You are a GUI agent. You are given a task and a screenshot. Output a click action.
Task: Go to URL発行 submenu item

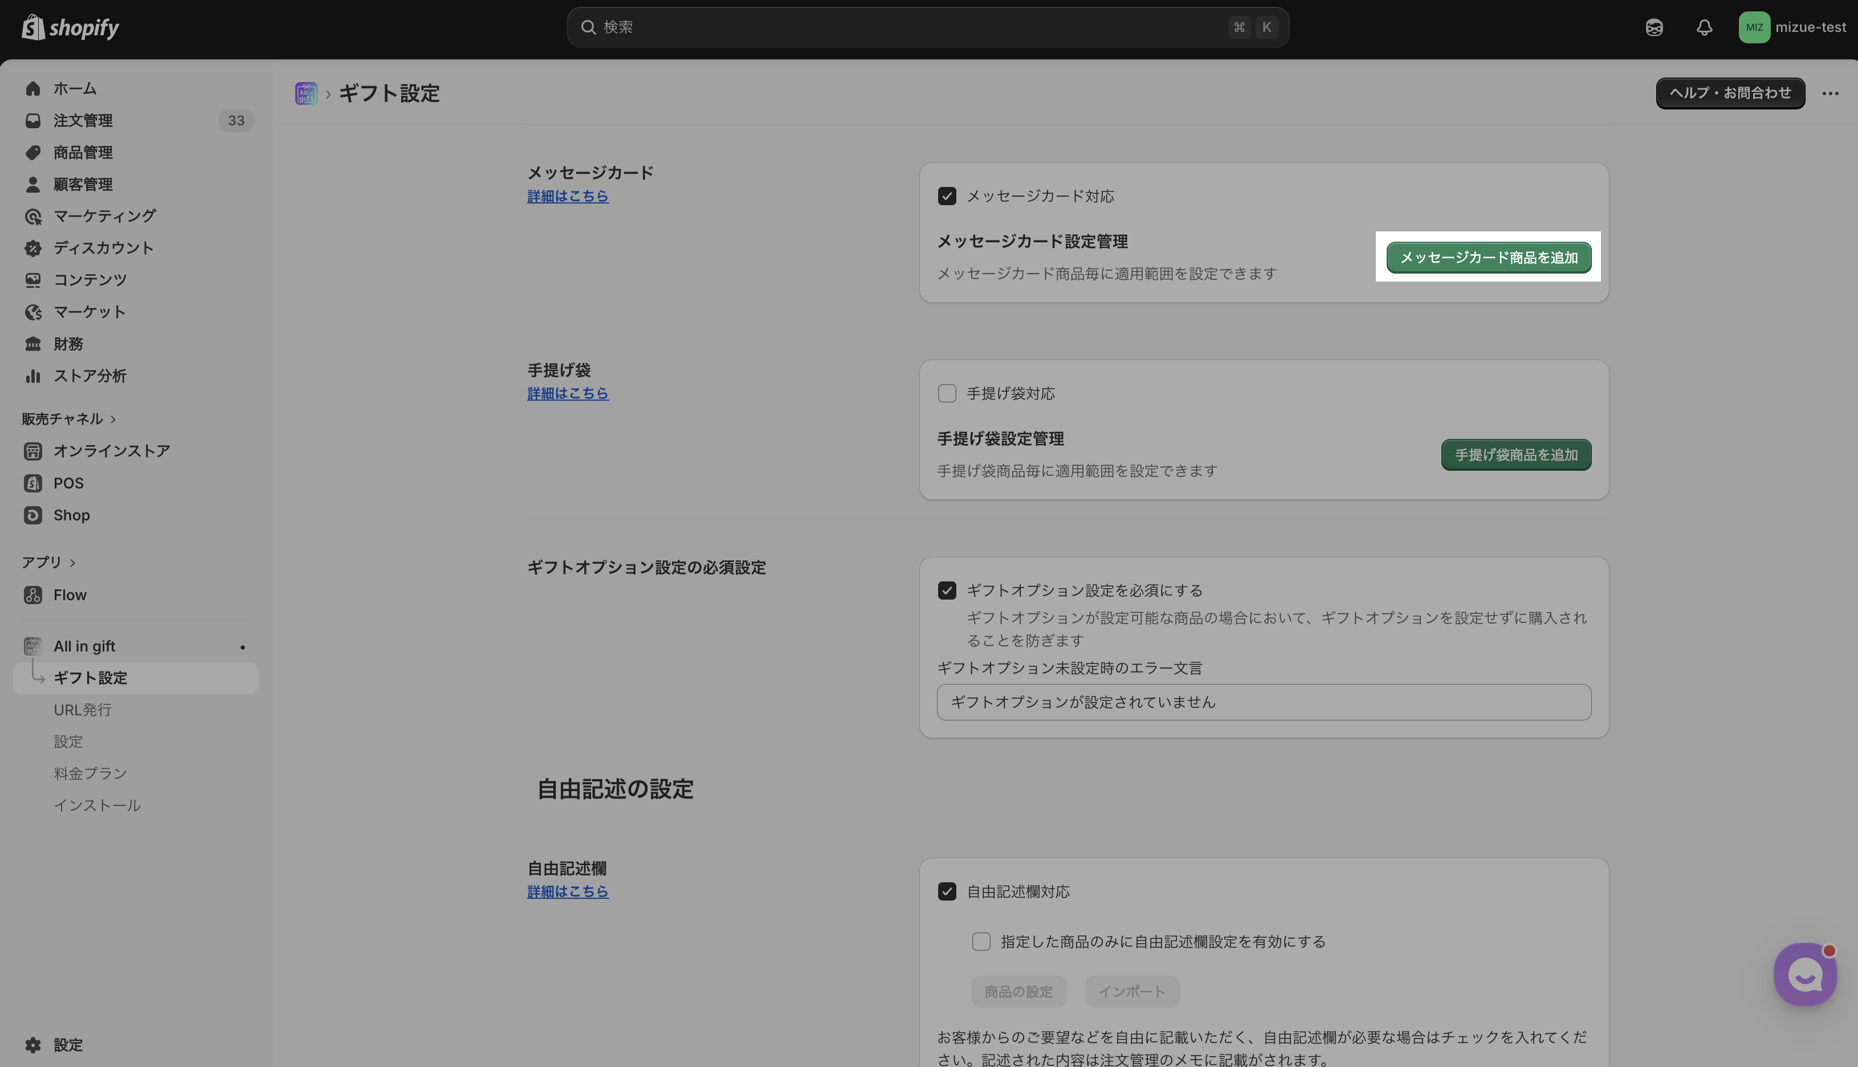click(82, 710)
